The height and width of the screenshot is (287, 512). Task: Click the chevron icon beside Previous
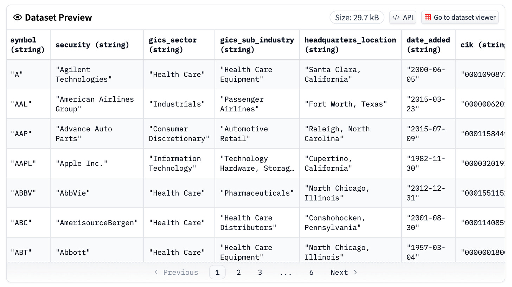click(x=156, y=272)
